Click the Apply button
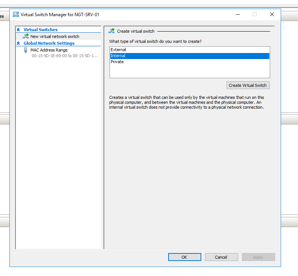The height and width of the screenshot is (276, 298). point(258,257)
